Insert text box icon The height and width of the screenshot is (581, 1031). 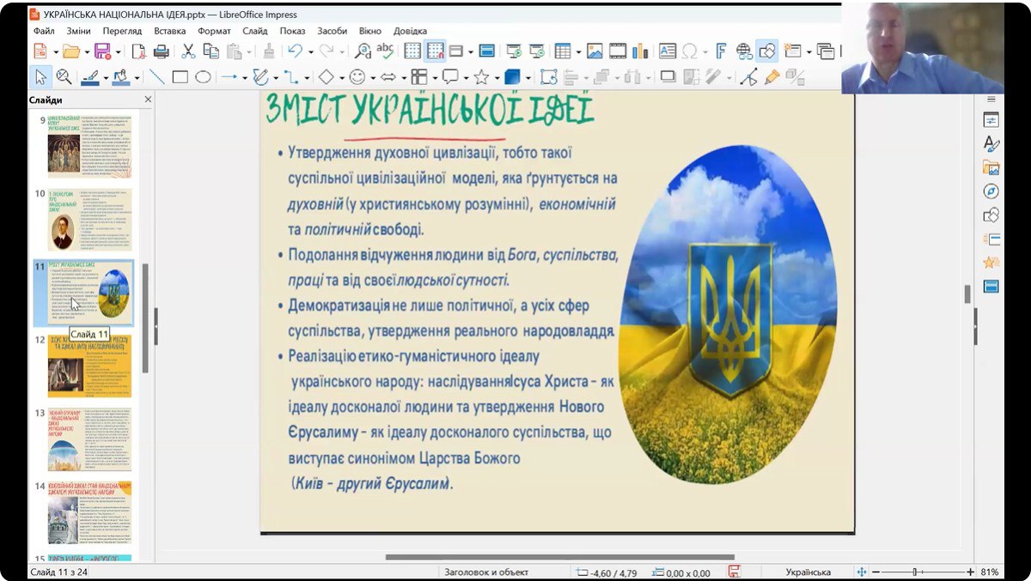(x=668, y=51)
